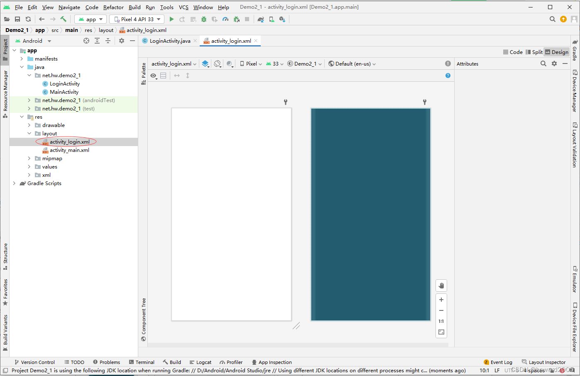Switch editor to Code view
The height and width of the screenshot is (376, 580).
513,52
